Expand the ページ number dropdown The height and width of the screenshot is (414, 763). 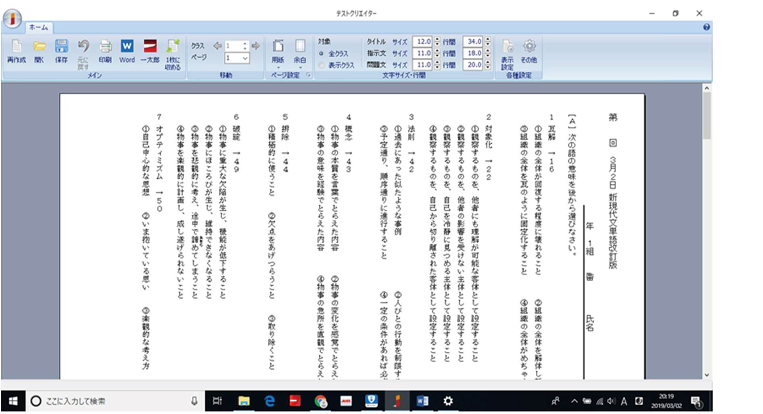[245, 58]
